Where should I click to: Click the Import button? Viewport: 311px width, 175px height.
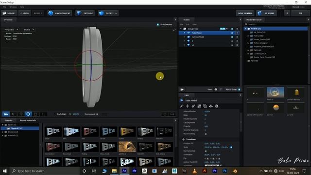pyautogui.click(x=9, y=13)
